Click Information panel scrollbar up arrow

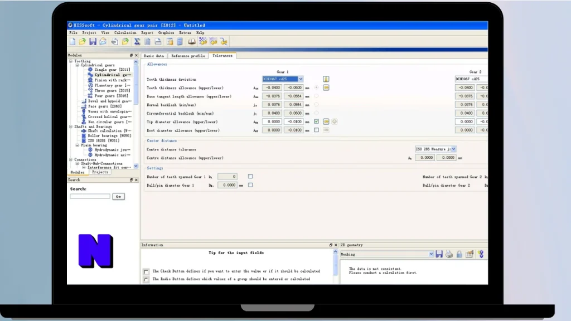(335, 252)
